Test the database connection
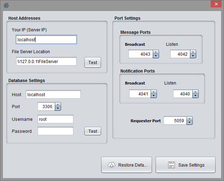224x181 pixels. point(93,131)
